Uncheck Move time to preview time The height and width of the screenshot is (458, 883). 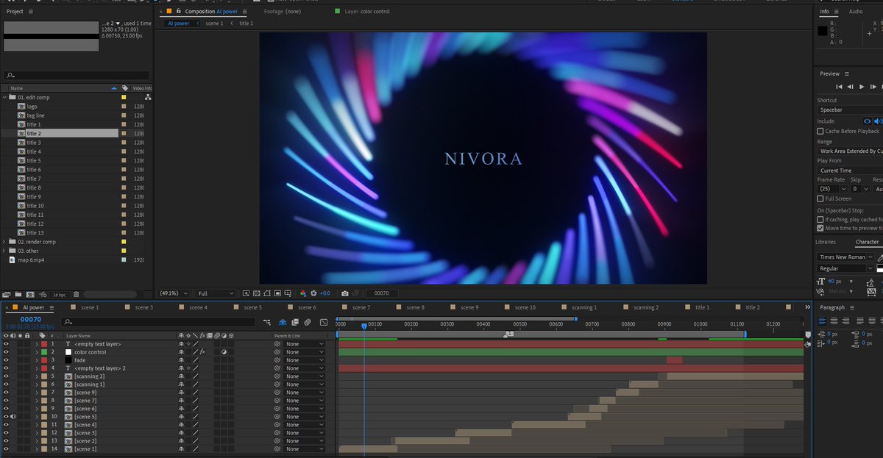tap(820, 228)
